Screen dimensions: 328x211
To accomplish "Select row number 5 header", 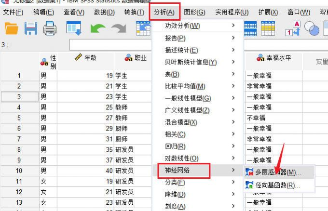I will click(x=19, y=118).
